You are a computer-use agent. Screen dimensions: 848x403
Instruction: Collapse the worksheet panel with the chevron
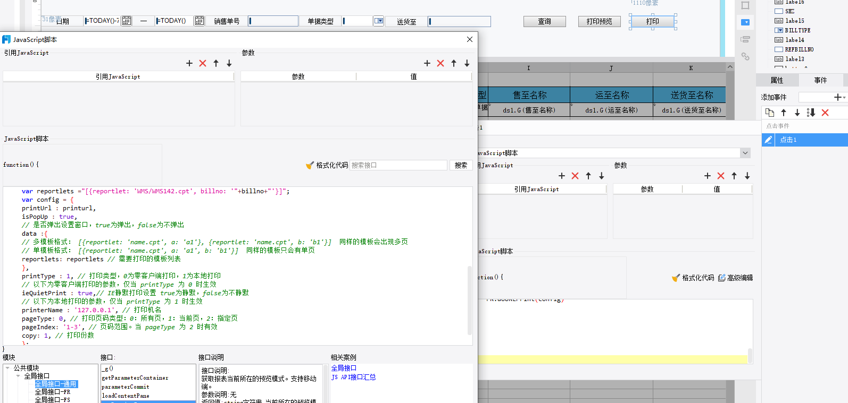click(730, 67)
